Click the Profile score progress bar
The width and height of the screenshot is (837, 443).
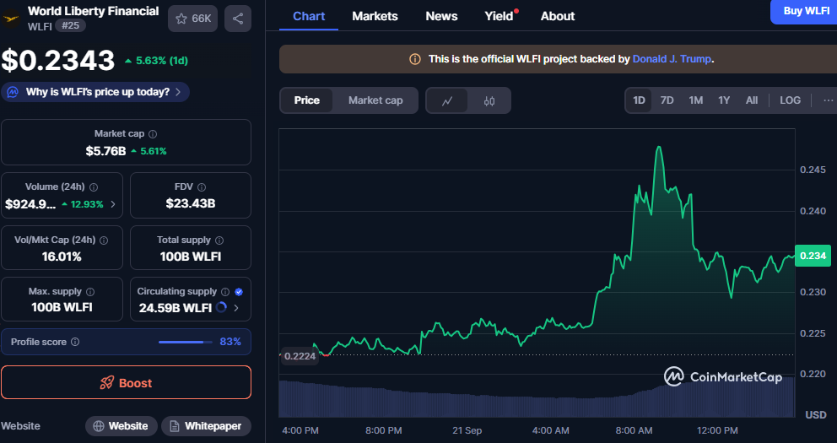click(x=186, y=342)
